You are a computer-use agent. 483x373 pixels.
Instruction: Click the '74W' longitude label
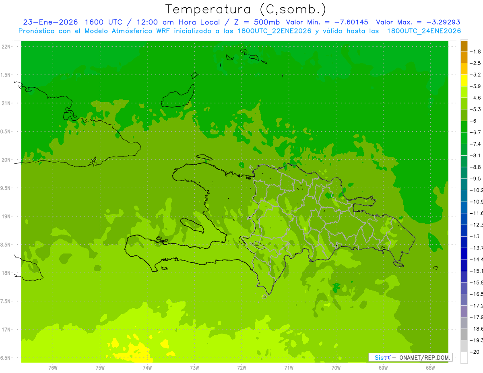147,367
